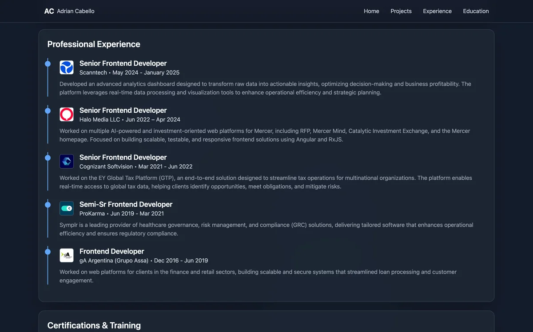Click the Professional Experience heading
This screenshot has width=533, height=332.
click(94, 44)
